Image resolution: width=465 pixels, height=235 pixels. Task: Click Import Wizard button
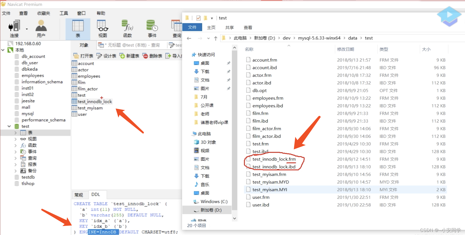[174, 56]
